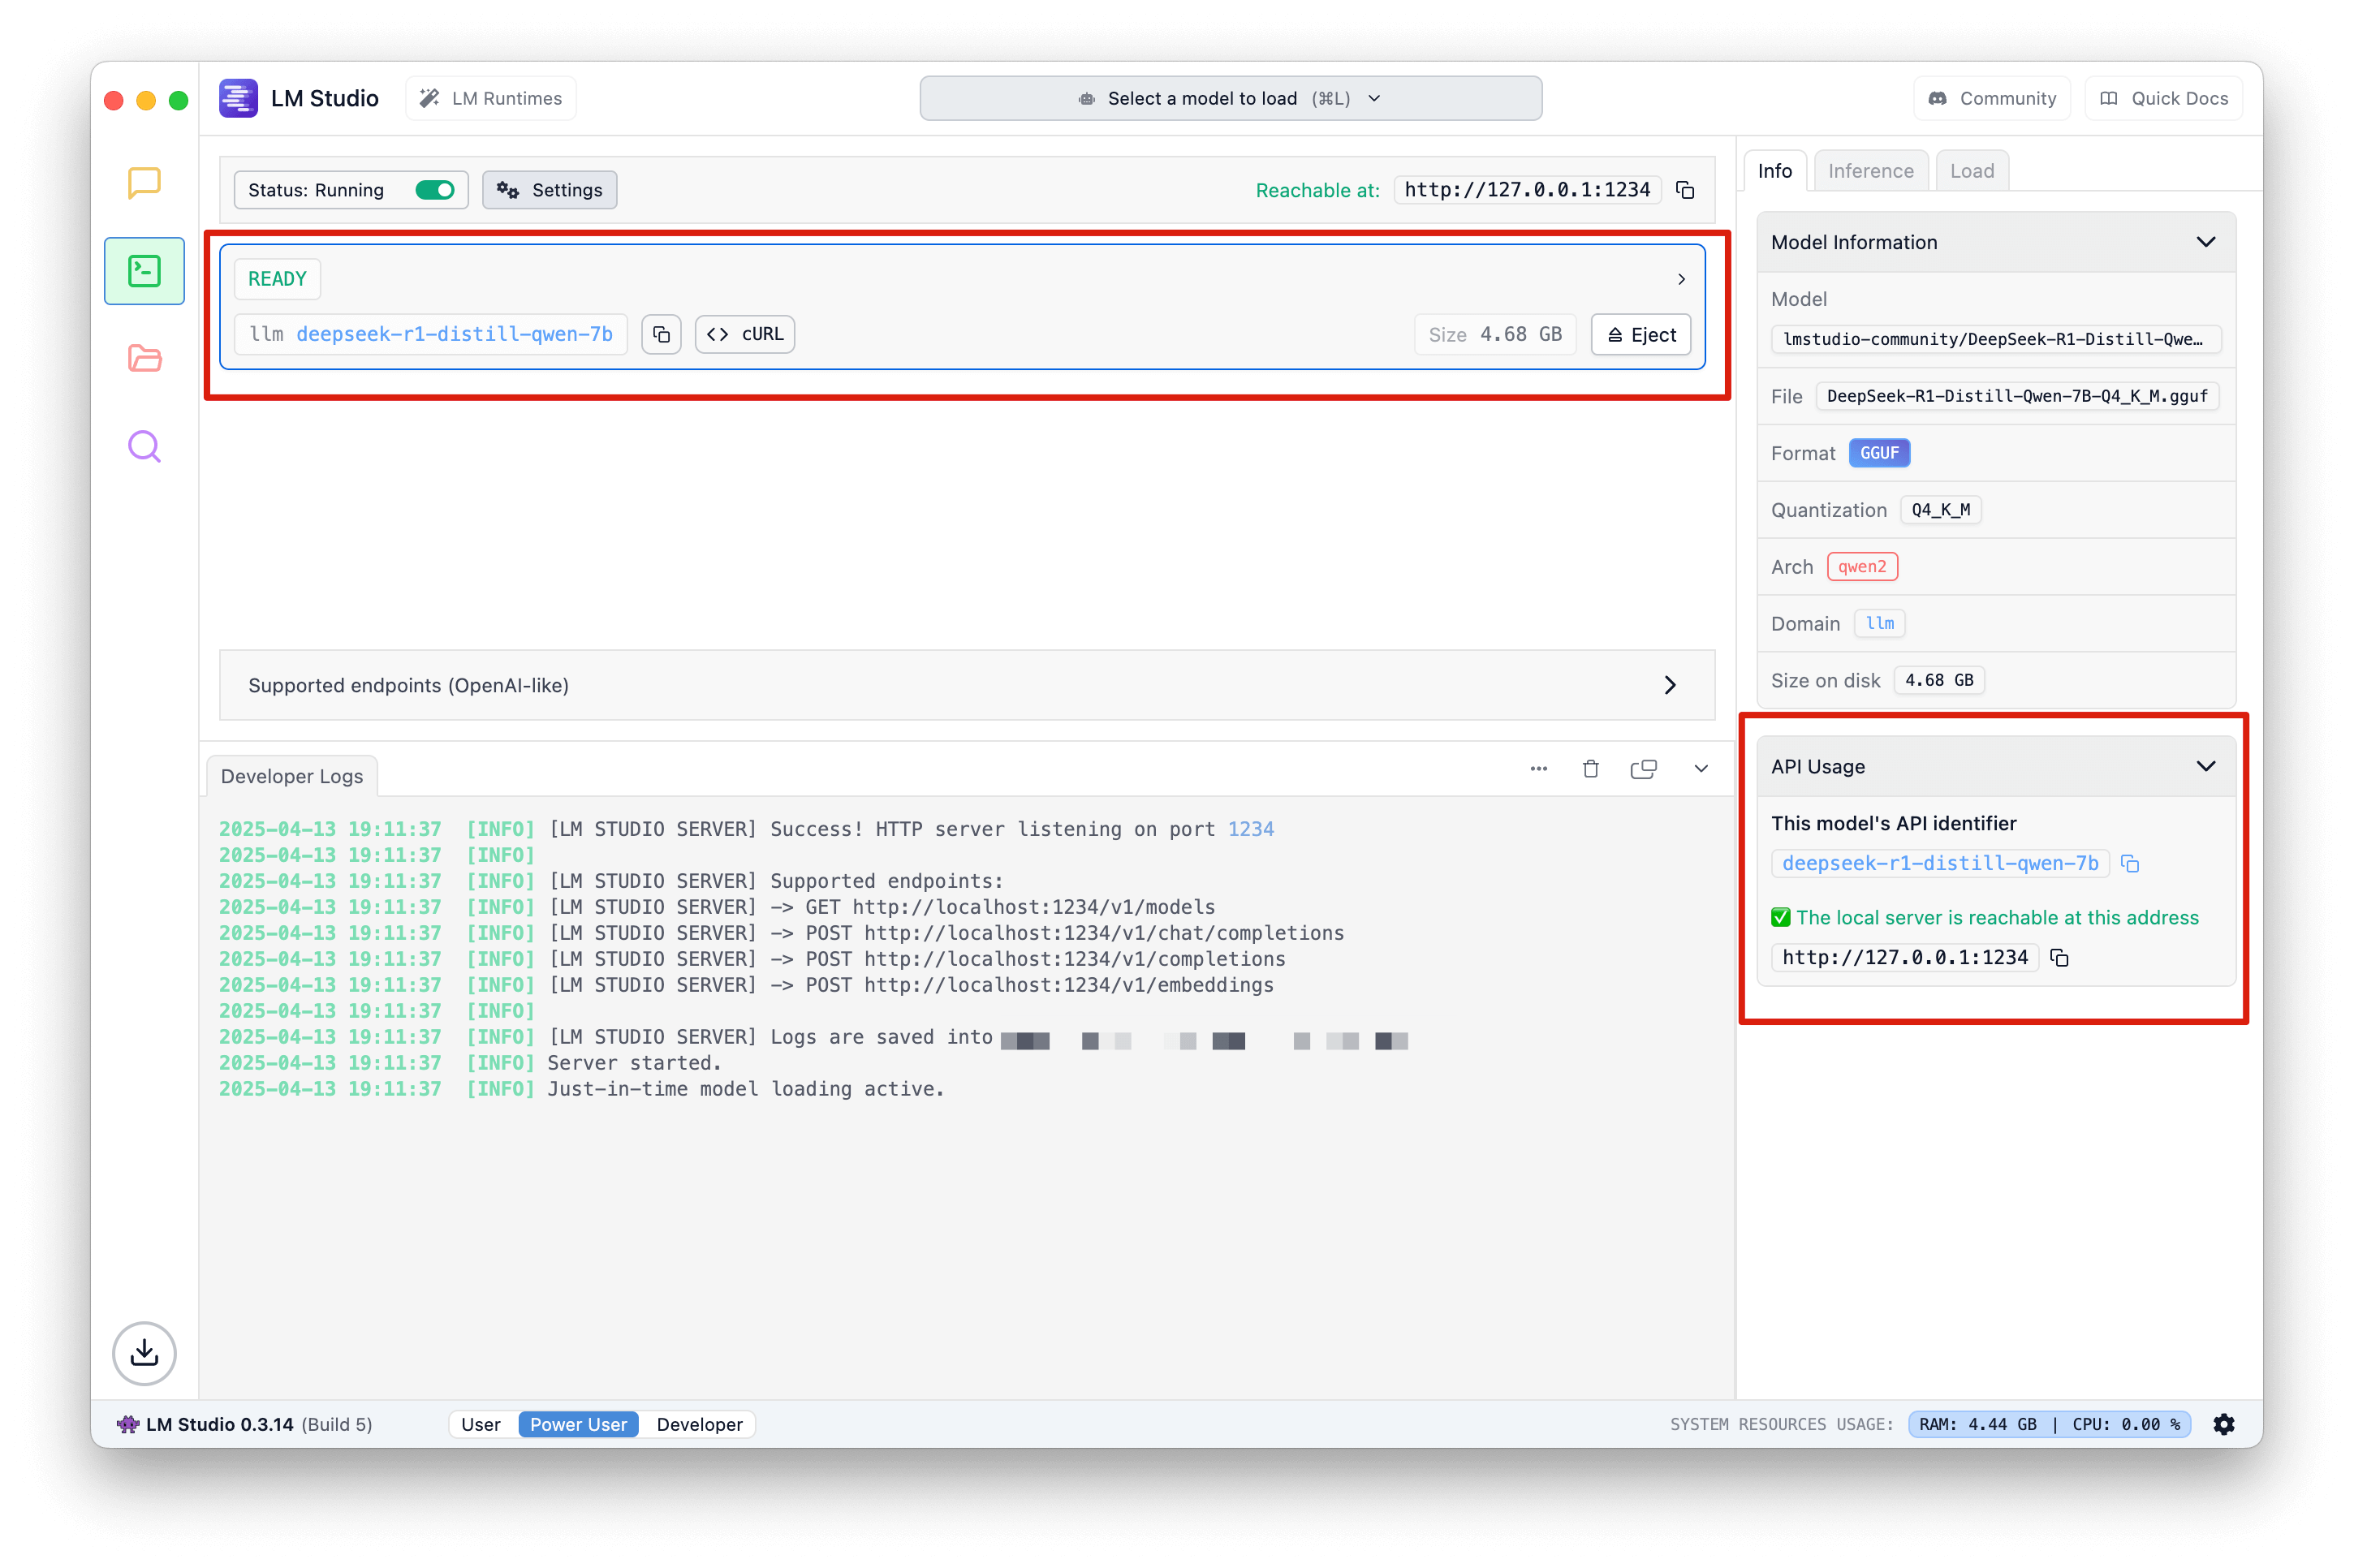
Task: Eject the loaded model
Action: (1641, 335)
